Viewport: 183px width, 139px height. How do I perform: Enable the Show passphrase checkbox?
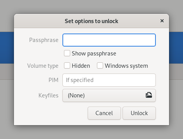click(67, 53)
